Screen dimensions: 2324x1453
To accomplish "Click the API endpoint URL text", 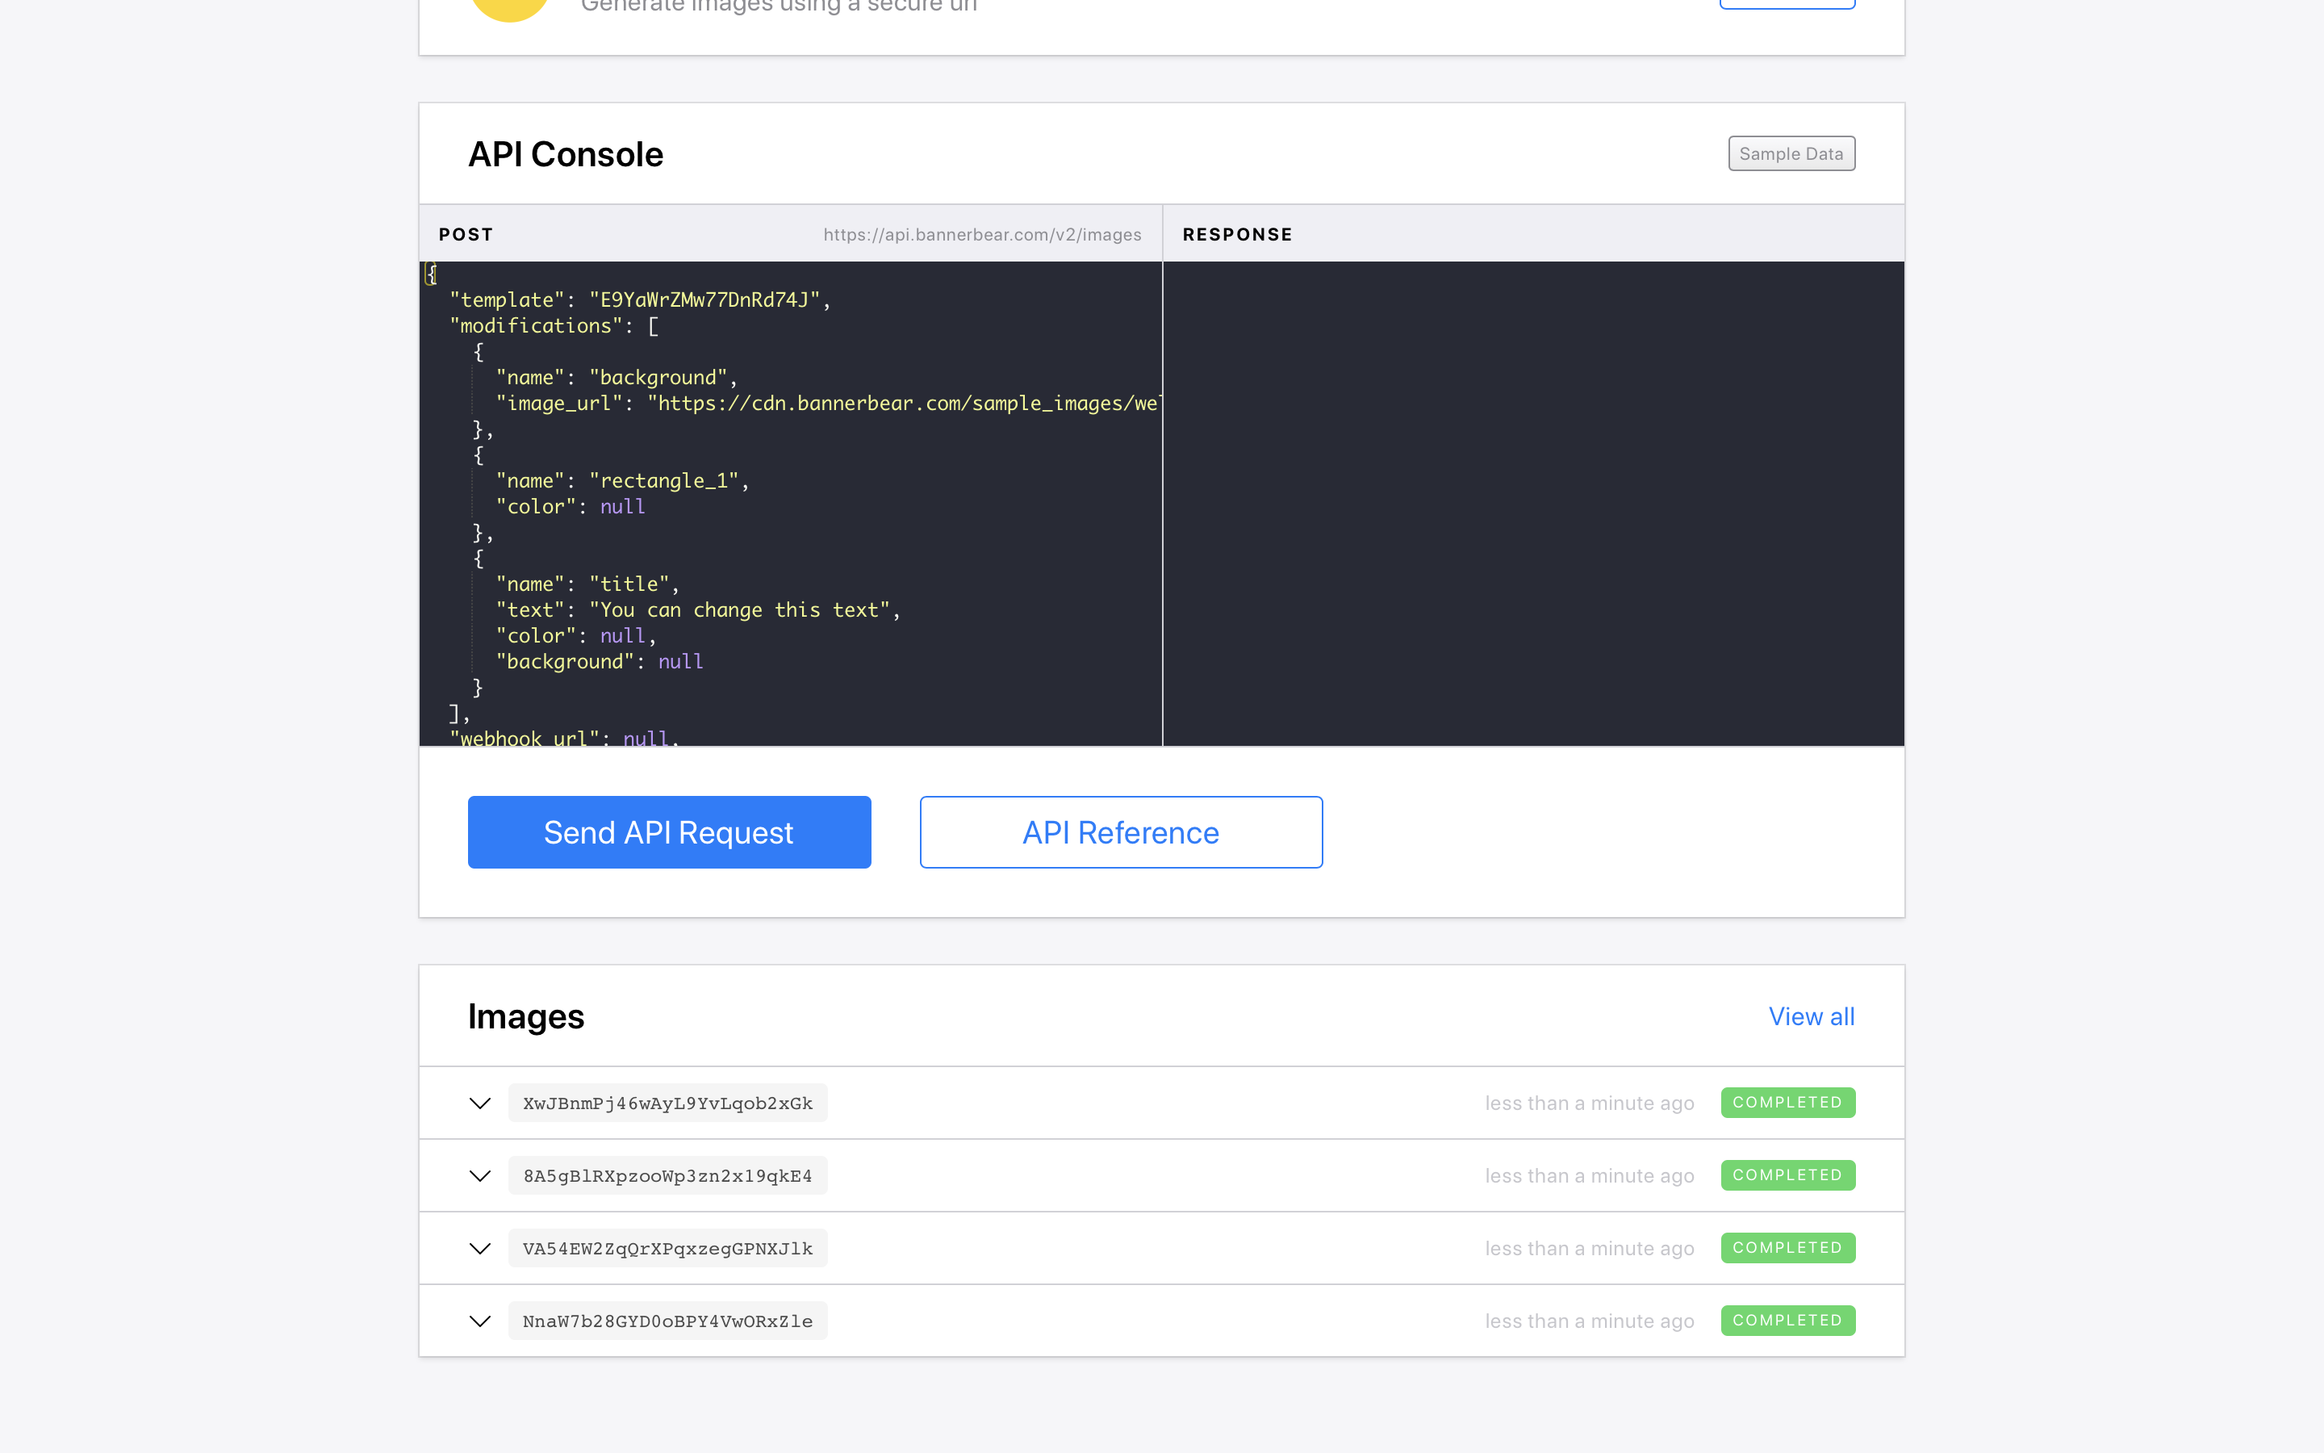I will pyautogui.click(x=981, y=234).
